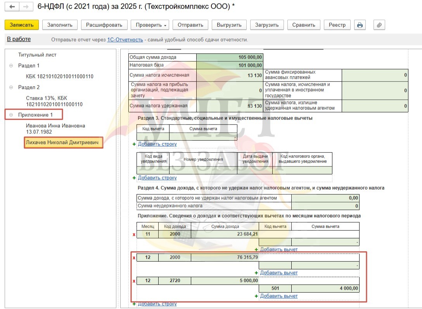The width and height of the screenshot is (422, 309).
Task: Select Иванова Инна Ивановна in the tree
Action: click(55, 126)
